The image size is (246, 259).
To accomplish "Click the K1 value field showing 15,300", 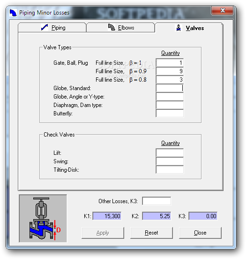I will (107, 216).
